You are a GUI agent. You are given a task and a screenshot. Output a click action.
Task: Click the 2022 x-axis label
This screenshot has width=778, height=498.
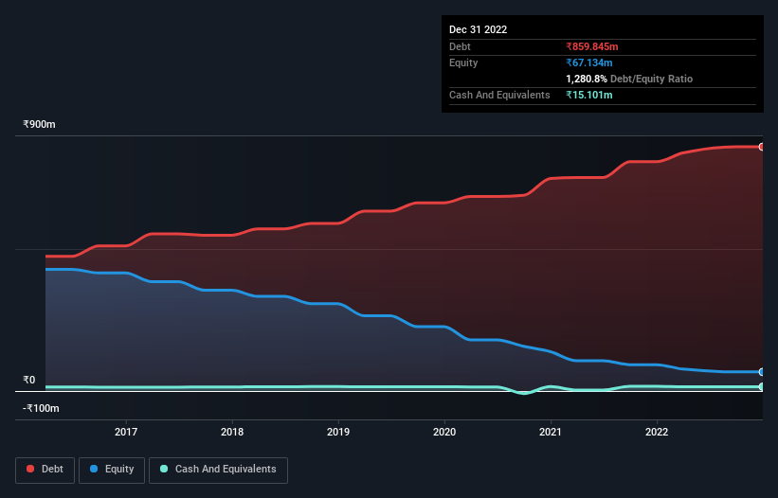(657, 432)
